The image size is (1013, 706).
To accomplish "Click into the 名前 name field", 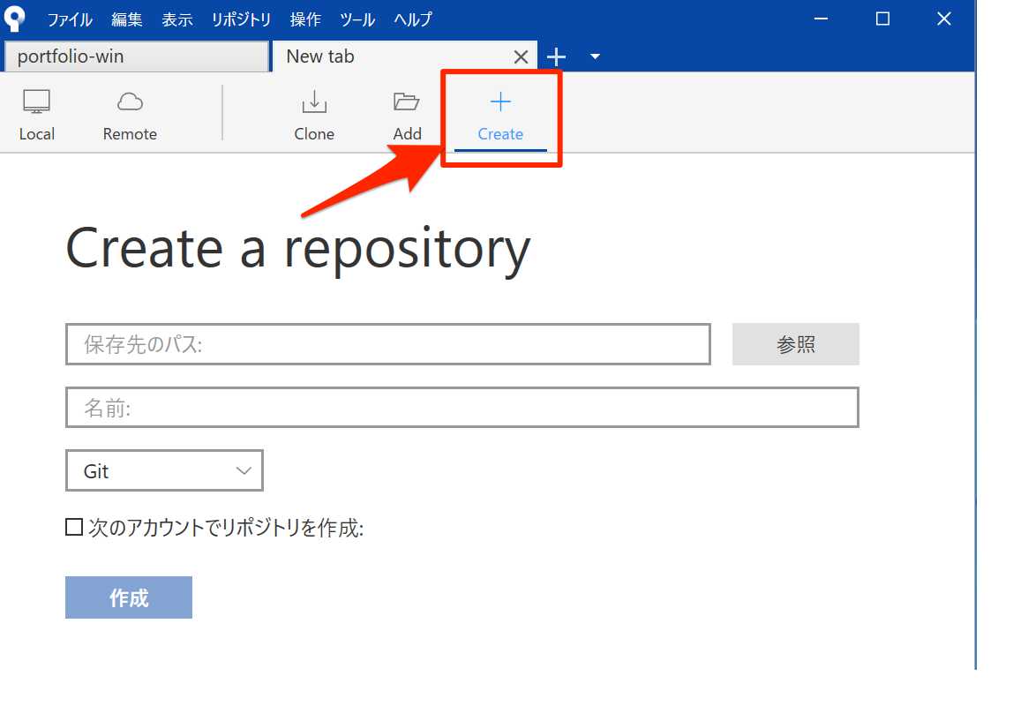I will [461, 408].
